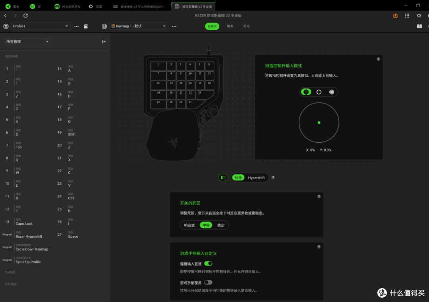
Task: Click key 12 on keypad diagram
Action: pos(209,76)
